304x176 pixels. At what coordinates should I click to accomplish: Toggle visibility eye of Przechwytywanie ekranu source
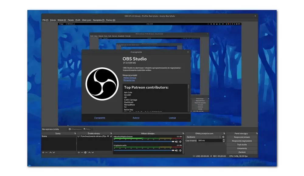(108, 136)
